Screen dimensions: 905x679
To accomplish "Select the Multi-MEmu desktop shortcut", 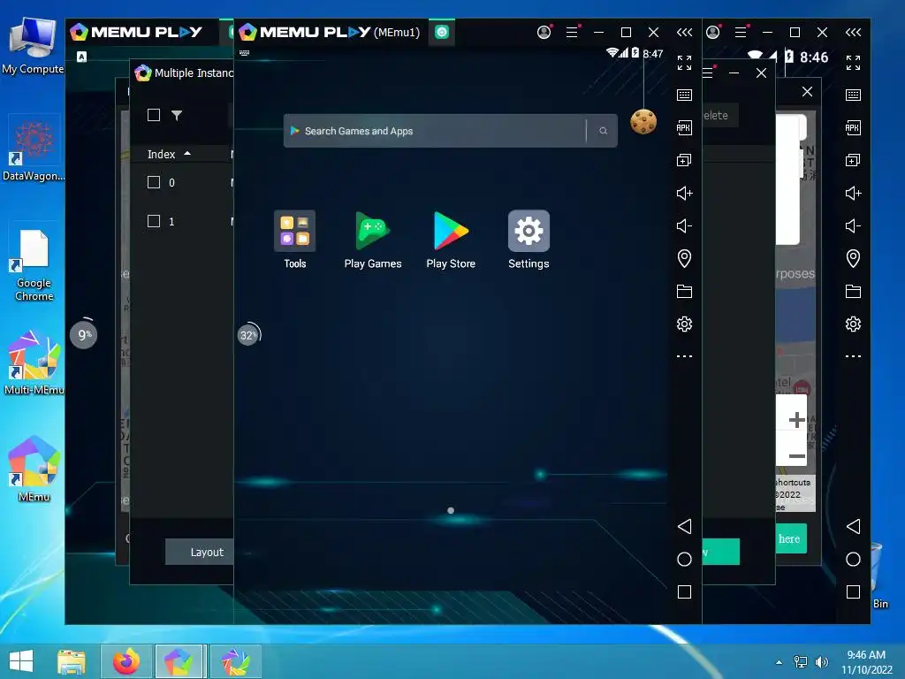I will tap(34, 363).
